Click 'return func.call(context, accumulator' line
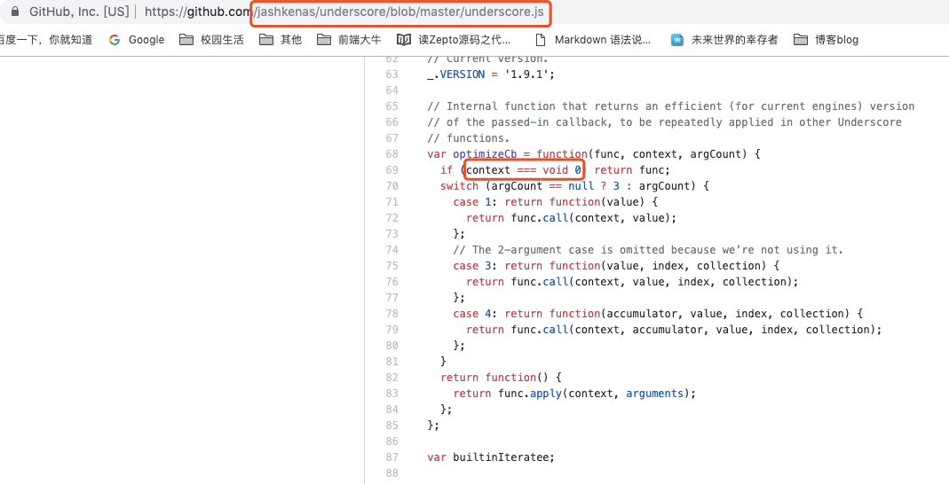 tap(674, 330)
